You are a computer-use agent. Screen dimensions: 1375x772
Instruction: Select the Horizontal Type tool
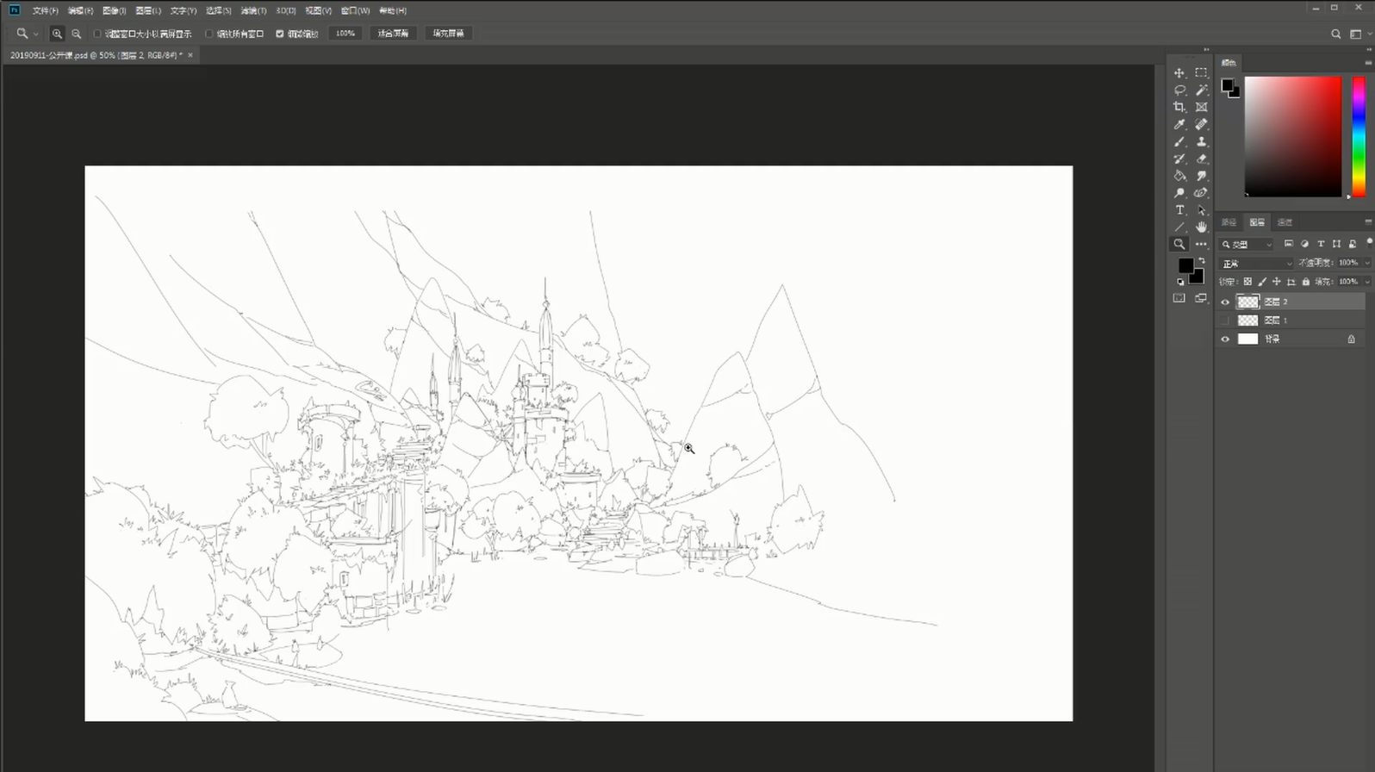coord(1179,210)
